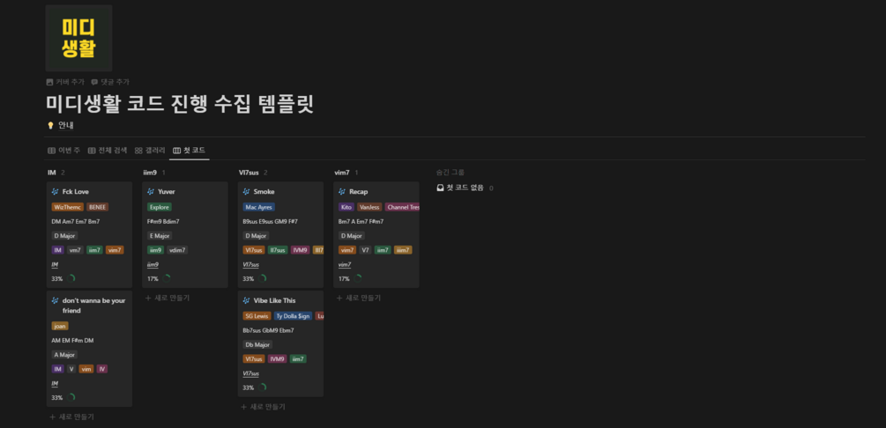This screenshot has width=886, height=428.
Task: Click progress ring on Fck Love card
Action: pyautogui.click(x=71, y=278)
